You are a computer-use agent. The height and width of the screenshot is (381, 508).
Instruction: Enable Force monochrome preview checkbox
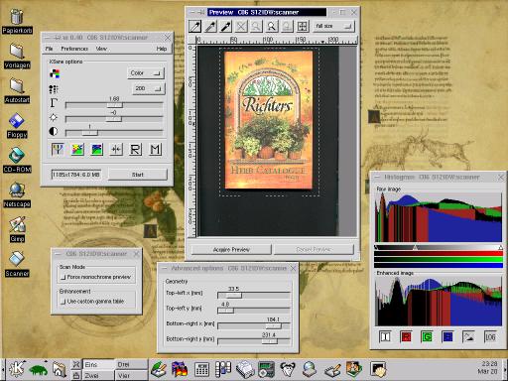[63, 277]
